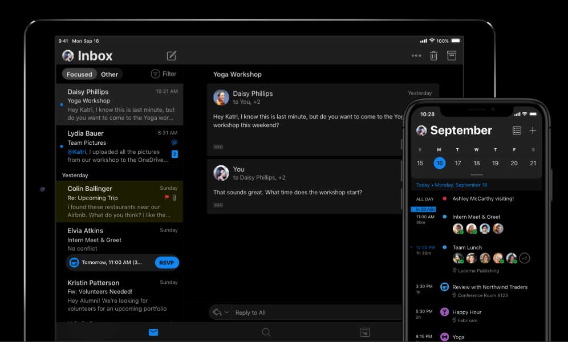Toggle the red flag on Colin Ballinger's email
The height and width of the screenshot is (342, 568).
pyautogui.click(x=167, y=198)
